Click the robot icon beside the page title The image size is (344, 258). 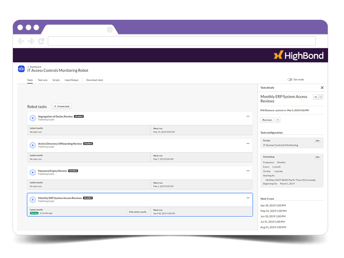(21, 69)
